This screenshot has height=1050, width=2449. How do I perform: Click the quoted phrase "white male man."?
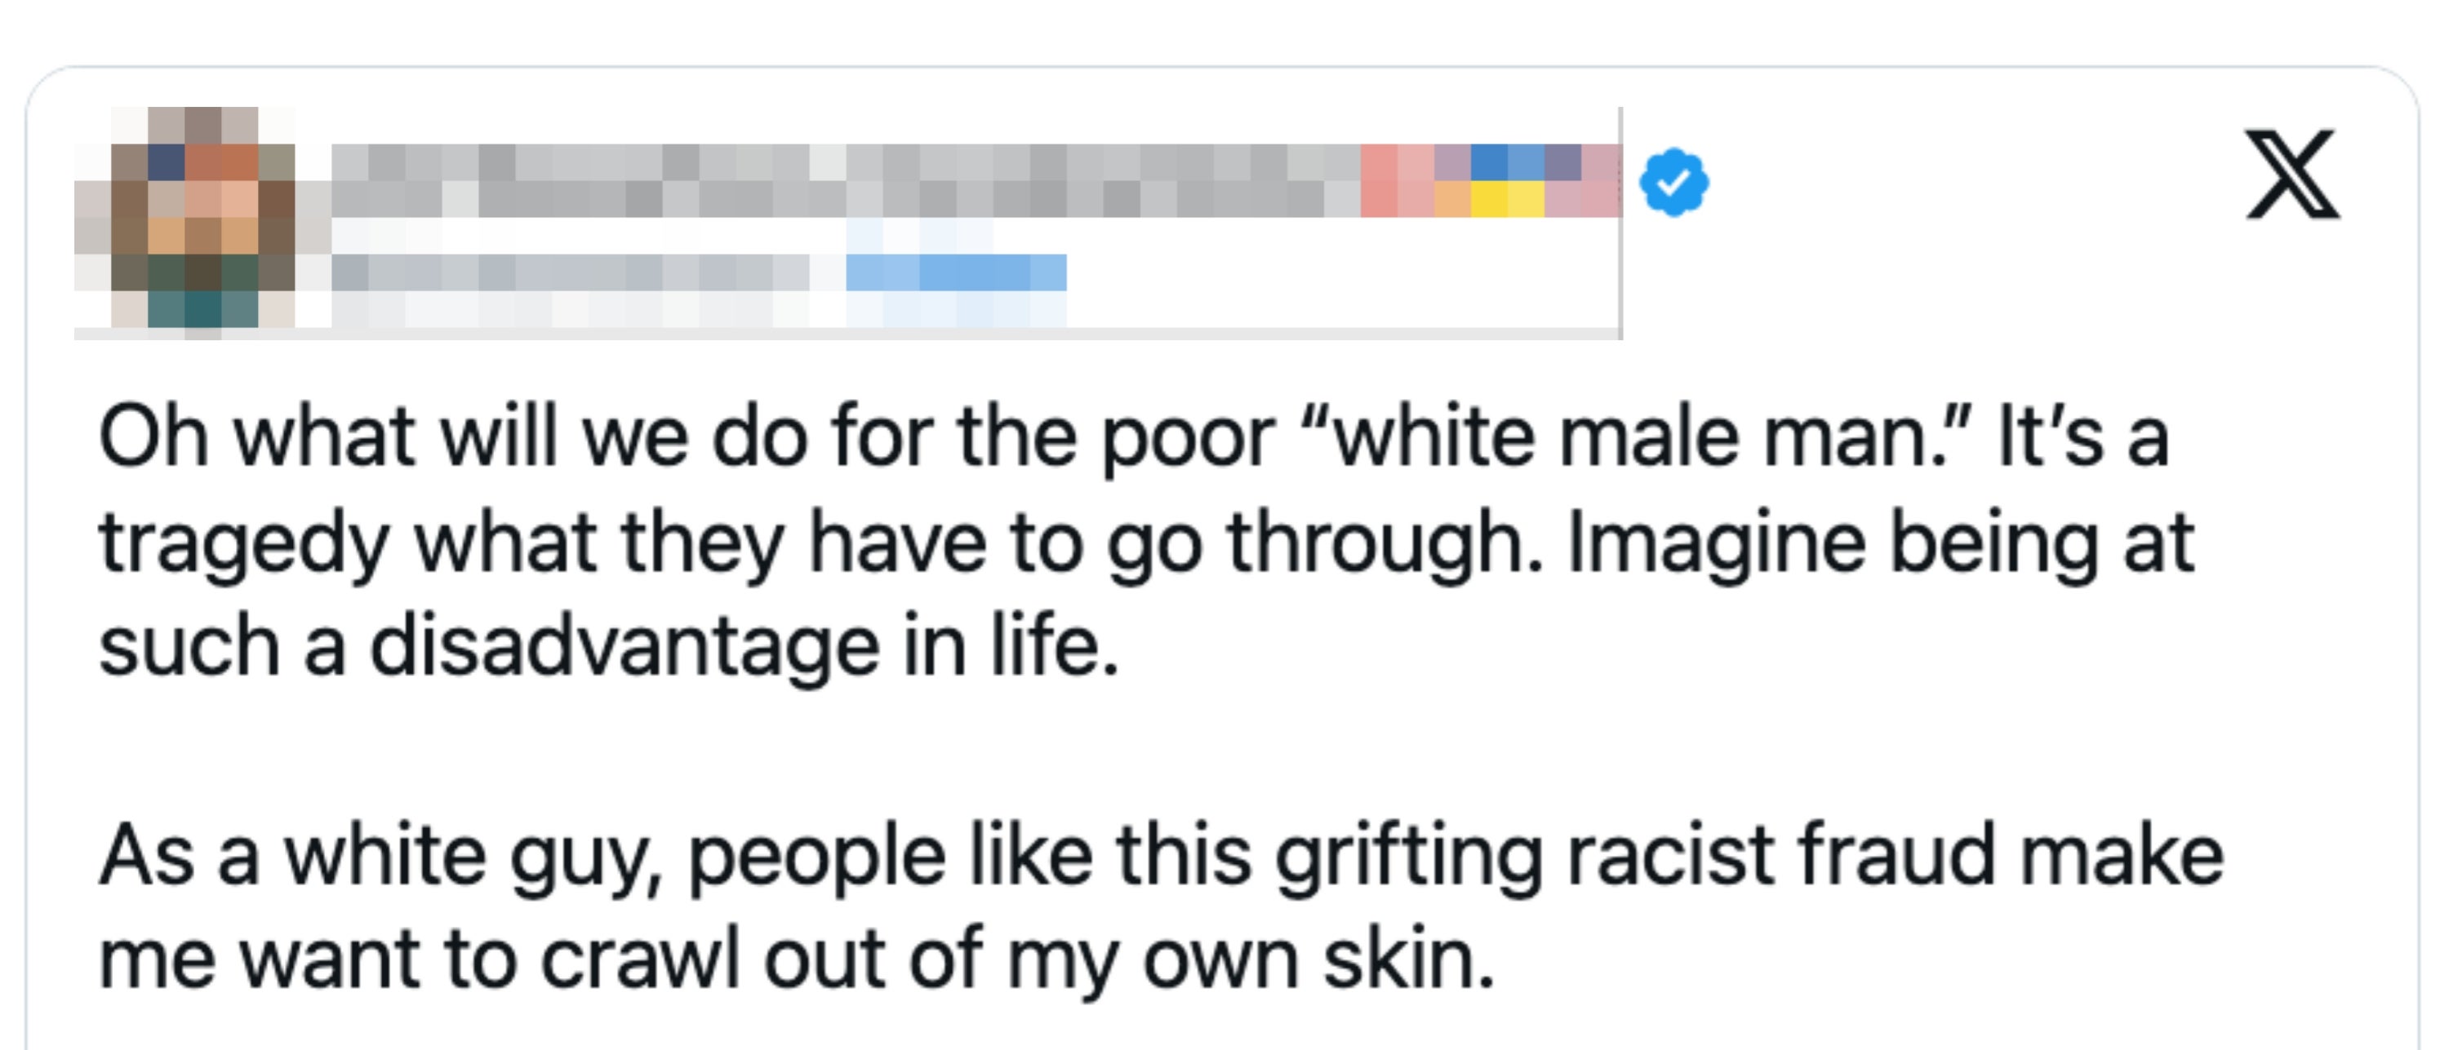tap(1642, 438)
